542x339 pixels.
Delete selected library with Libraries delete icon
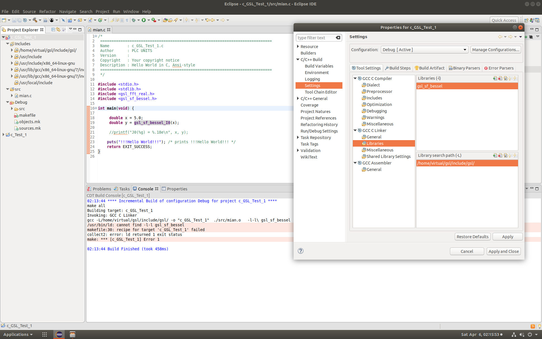pyautogui.click(x=500, y=78)
